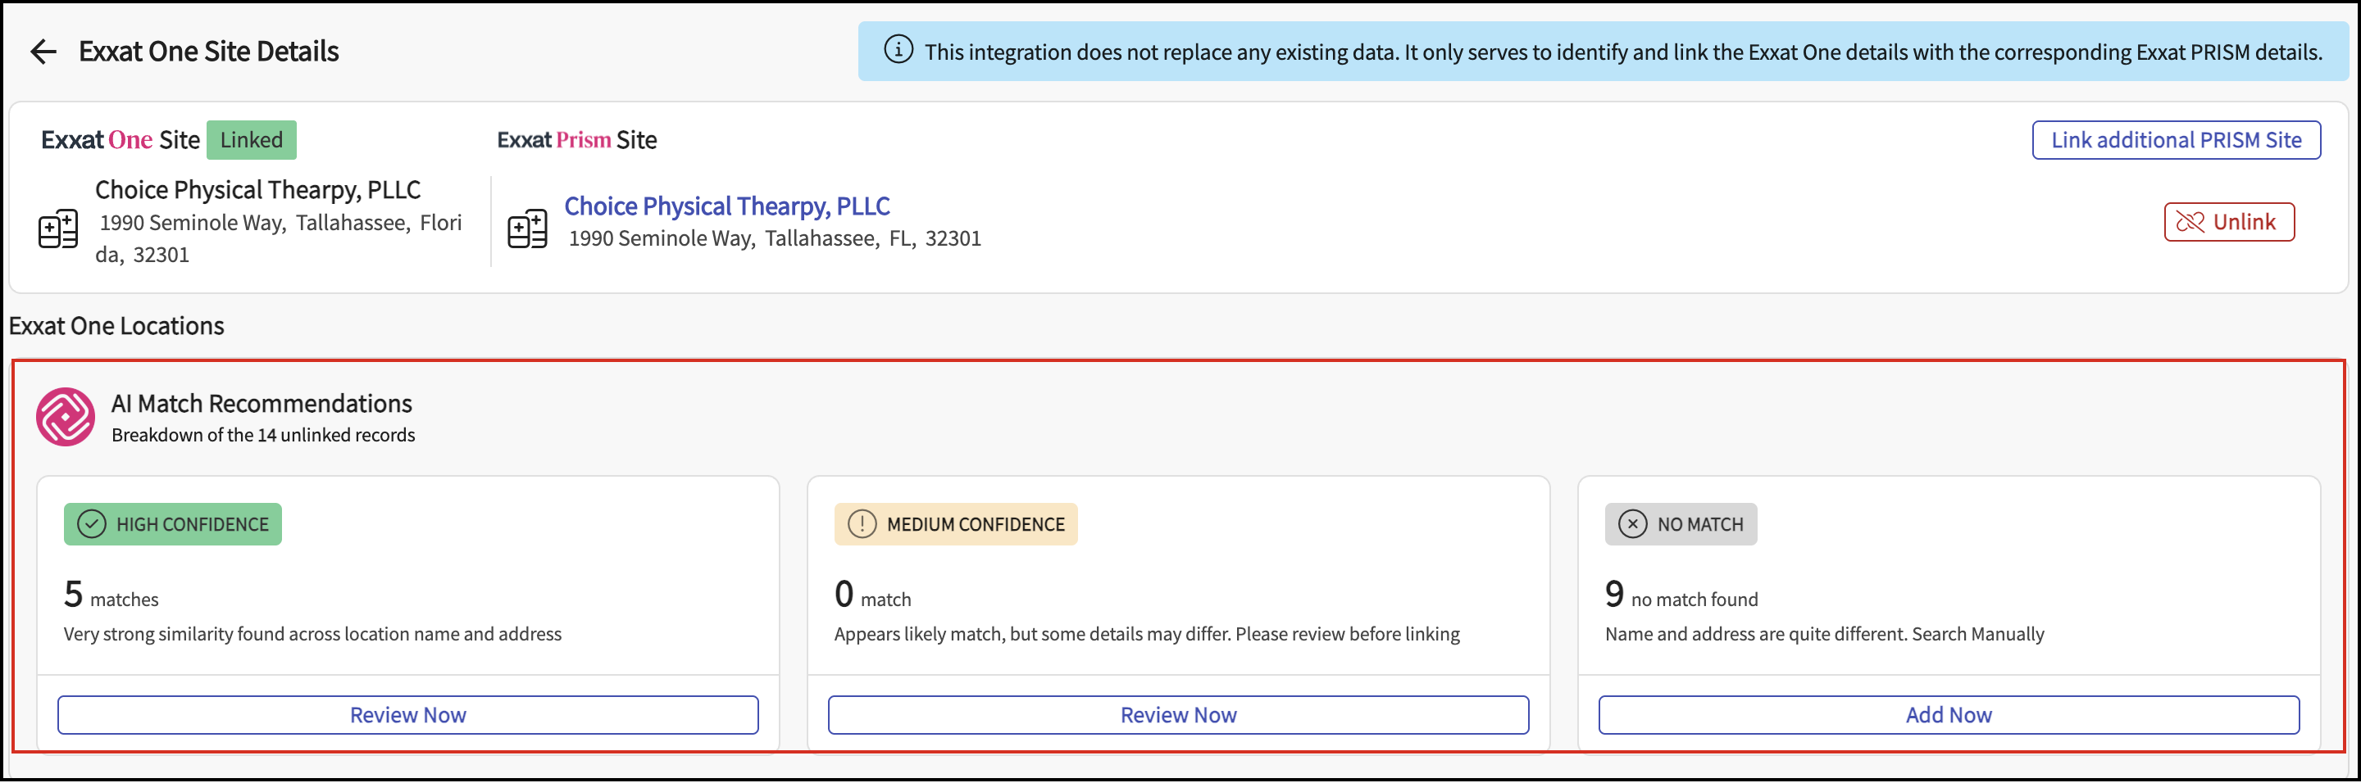The width and height of the screenshot is (2361, 783).
Task: Click the Exxat One site building icon
Action: pyautogui.click(x=57, y=229)
